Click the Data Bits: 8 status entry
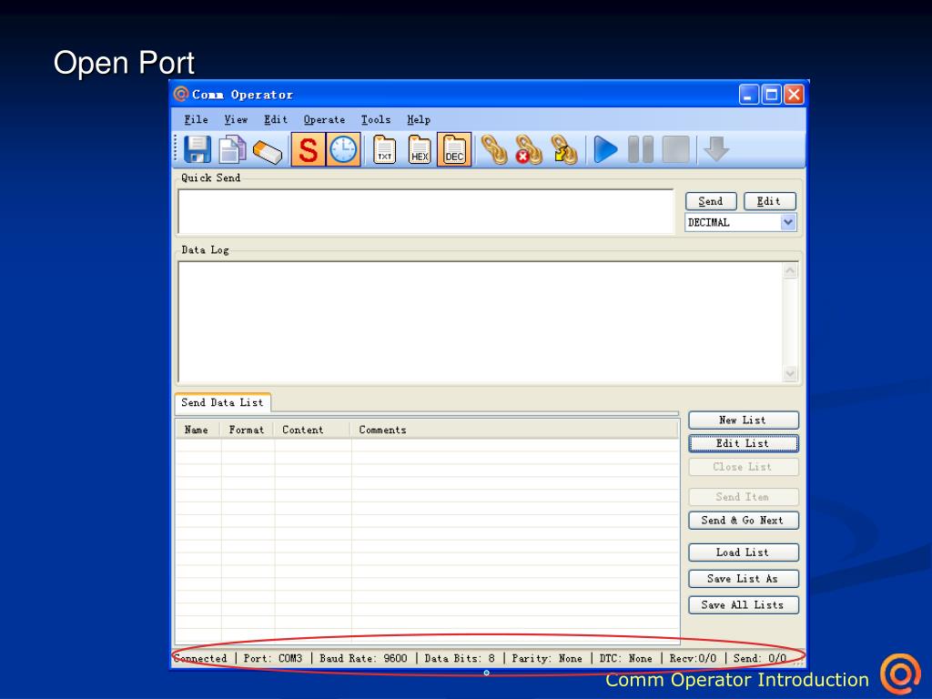 460,658
